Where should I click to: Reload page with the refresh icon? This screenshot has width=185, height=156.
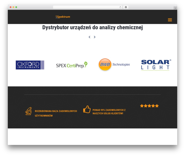point(120,7)
